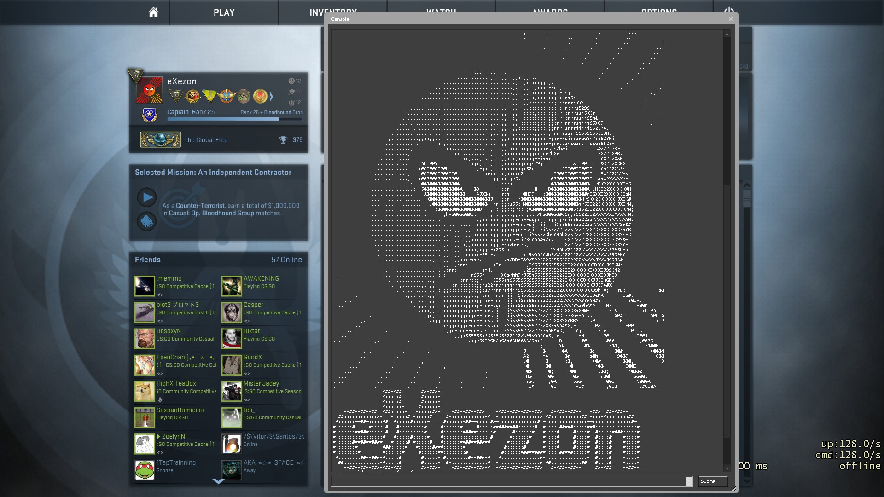Start selected mission with play arrow button
This screenshot has height=497, width=884.
pos(147,197)
